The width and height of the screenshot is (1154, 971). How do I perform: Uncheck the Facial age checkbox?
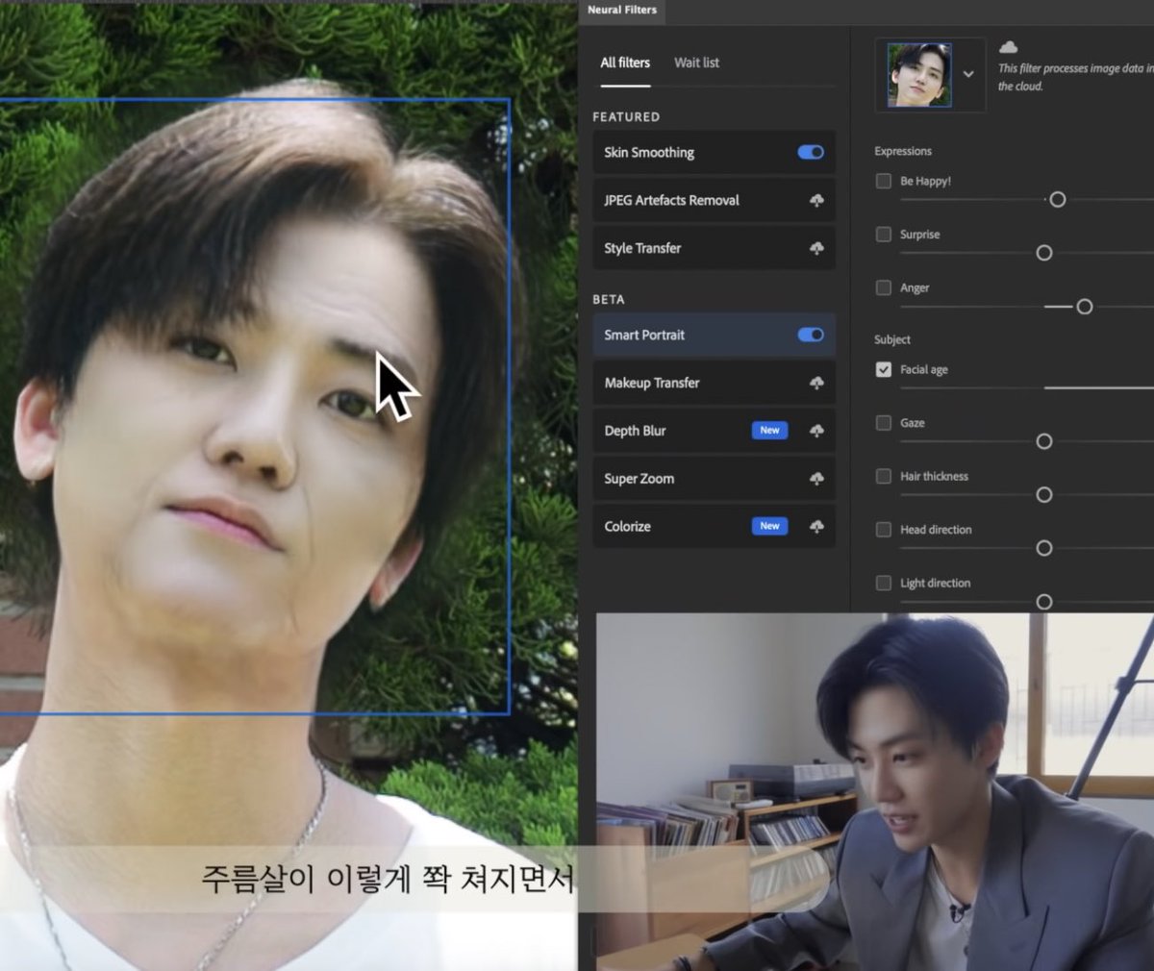884,369
